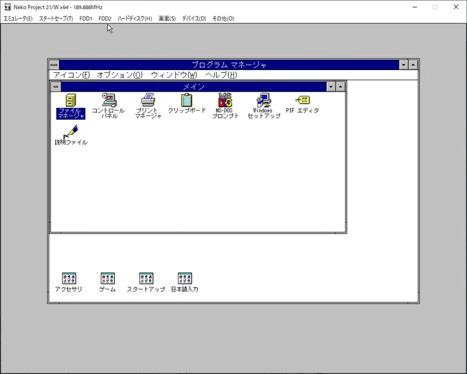Close the Neko Project 21/W emulator window
This screenshot has width=467, height=374.
(456, 7)
